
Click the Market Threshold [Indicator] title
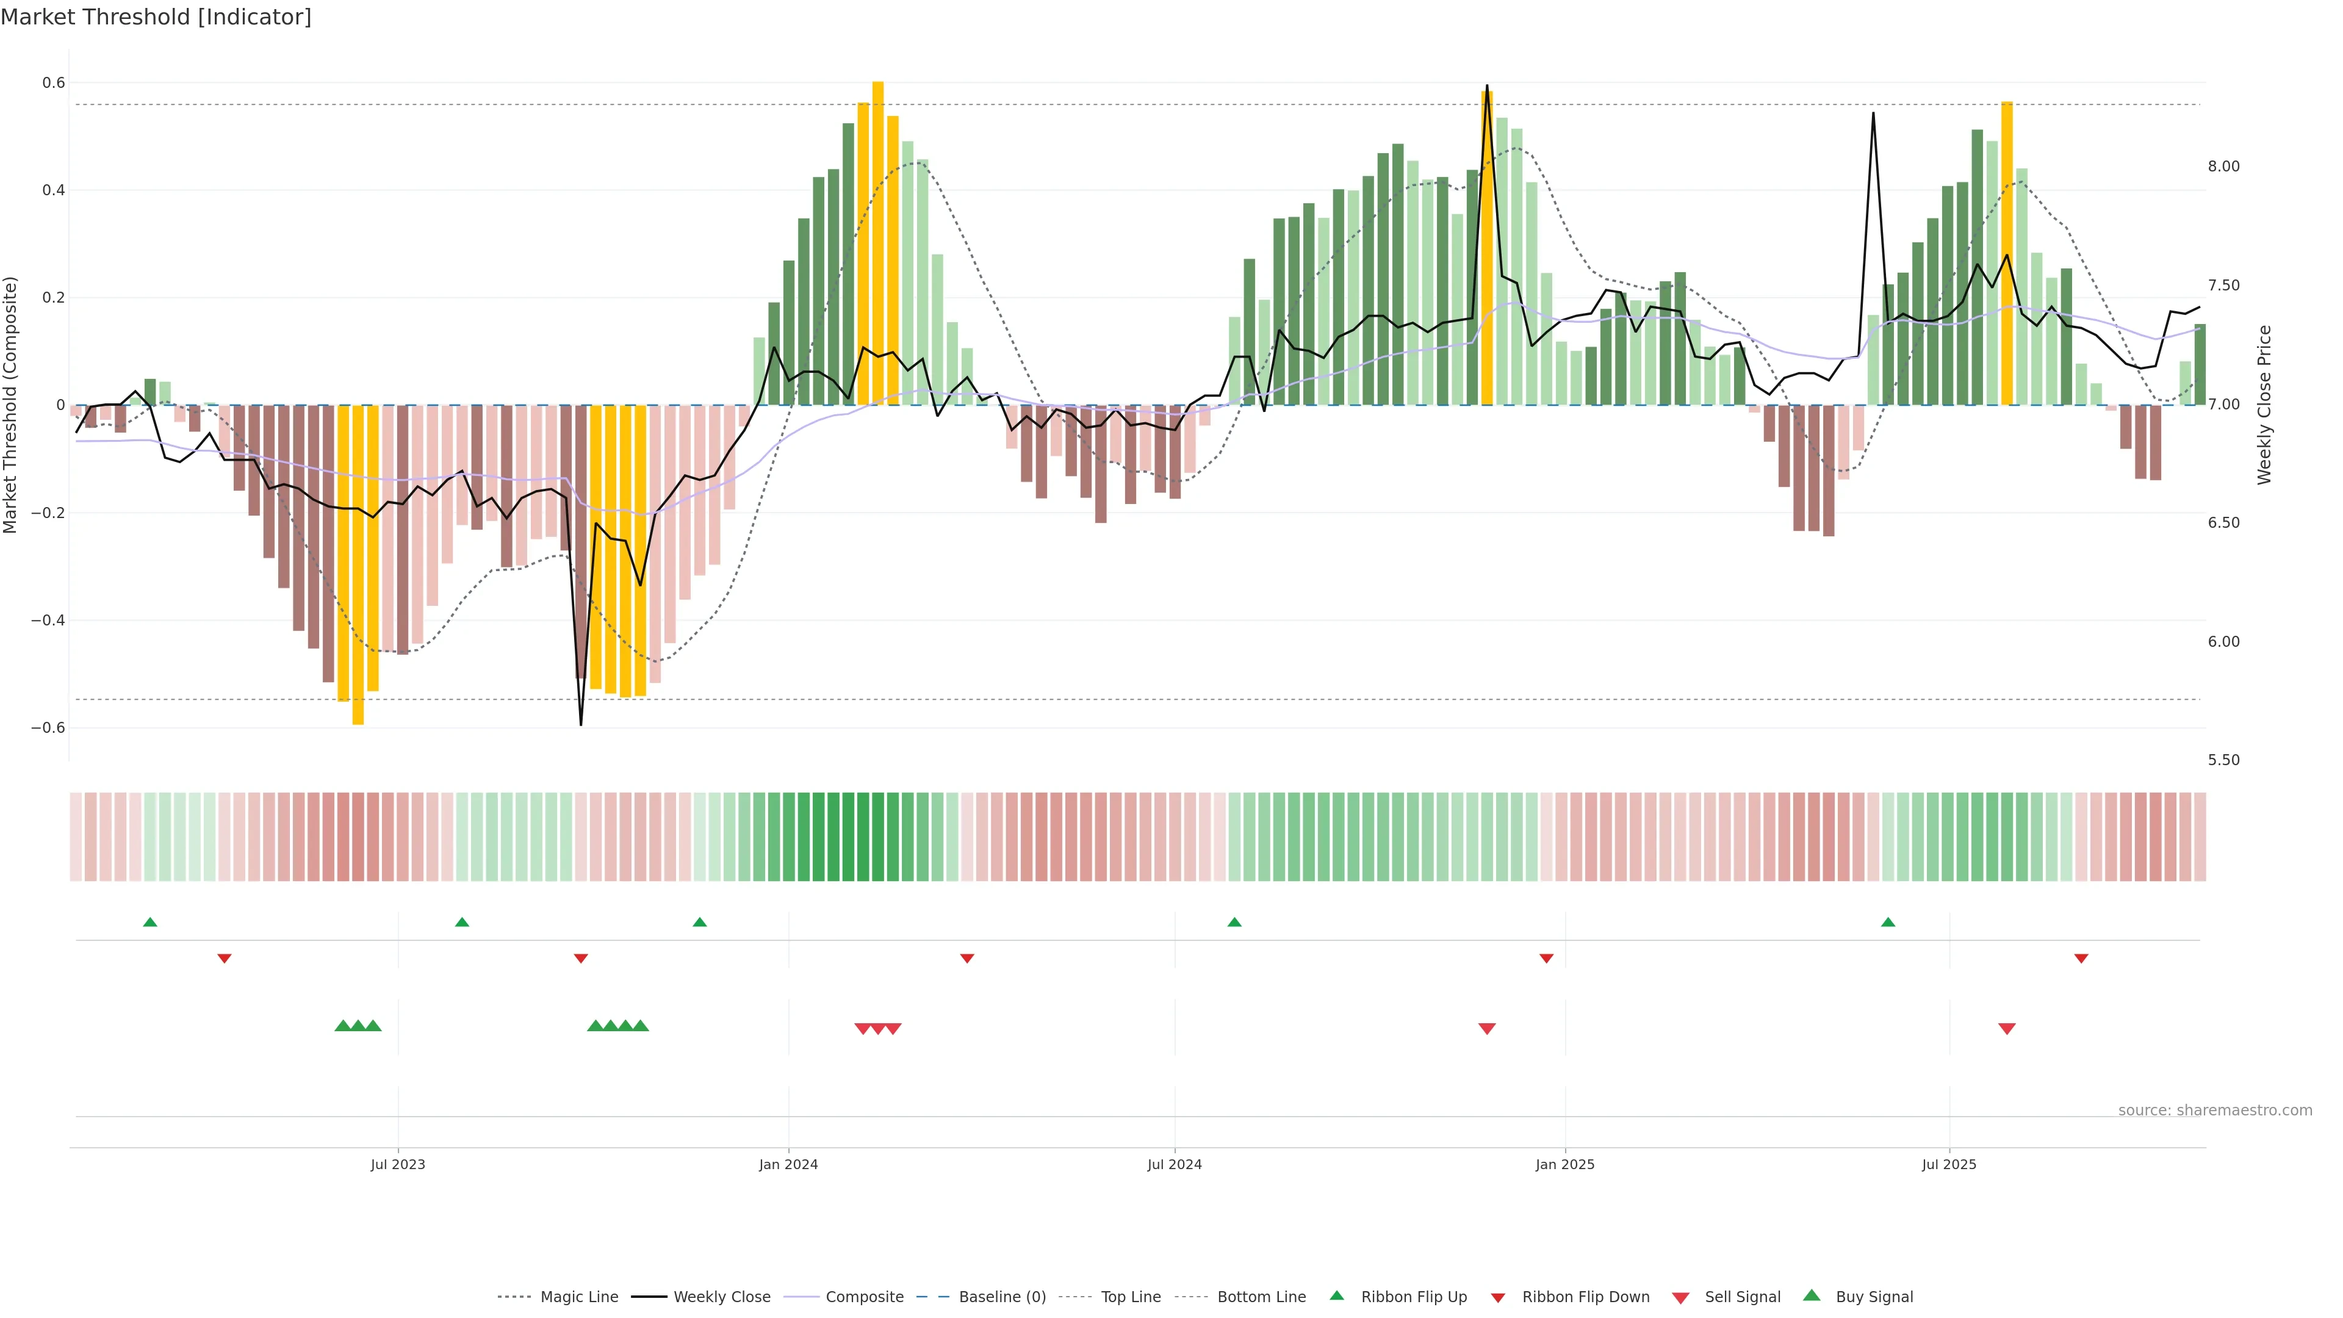click(156, 17)
